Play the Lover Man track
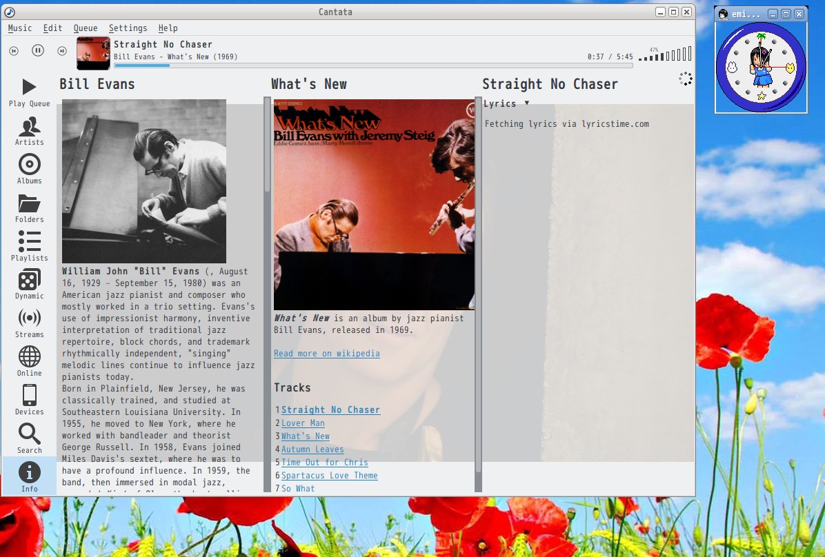825x557 pixels. pos(303,423)
